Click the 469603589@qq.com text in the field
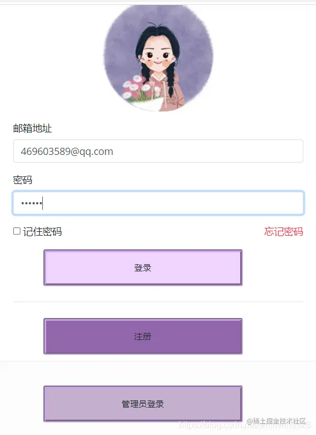 click(67, 152)
